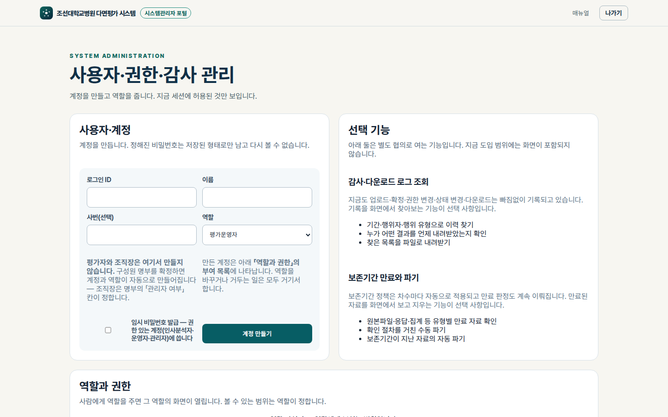Click the 나가기 button

(613, 13)
